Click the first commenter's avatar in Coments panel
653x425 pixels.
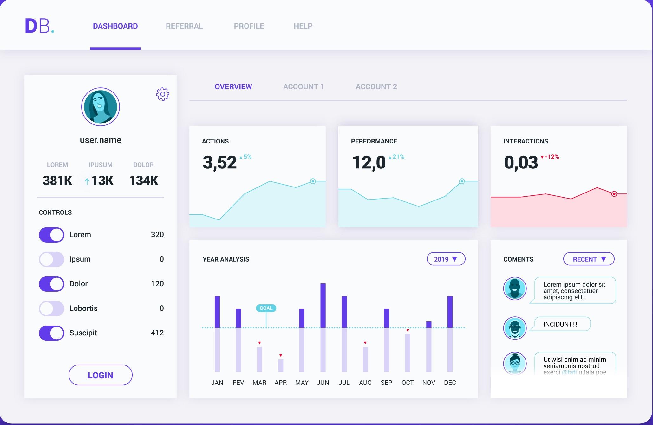coord(514,289)
